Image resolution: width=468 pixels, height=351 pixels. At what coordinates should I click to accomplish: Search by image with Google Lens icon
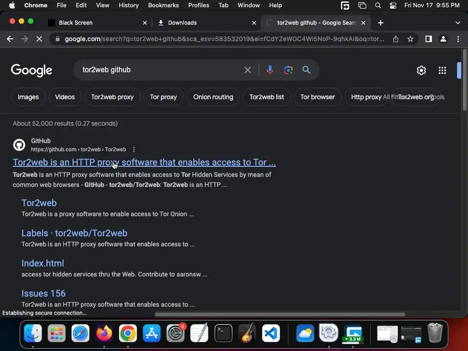pyautogui.click(x=288, y=70)
